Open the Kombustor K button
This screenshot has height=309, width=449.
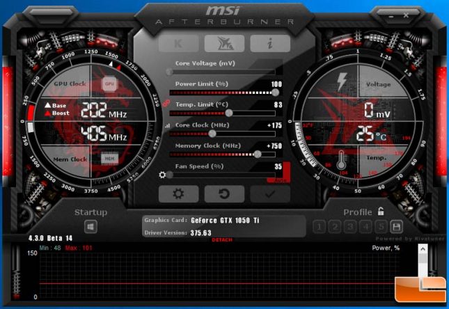point(178,44)
